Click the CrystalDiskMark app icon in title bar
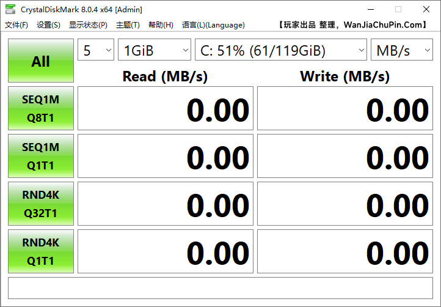Image resolution: width=441 pixels, height=307 pixels. coord(10,9)
